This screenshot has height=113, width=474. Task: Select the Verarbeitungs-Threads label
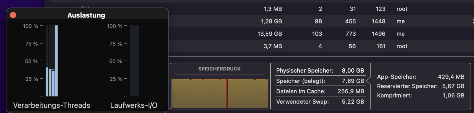(52, 105)
